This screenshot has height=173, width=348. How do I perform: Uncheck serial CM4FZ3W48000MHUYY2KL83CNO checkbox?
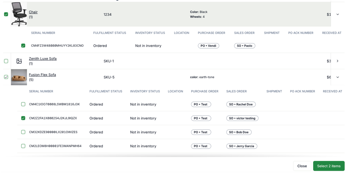click(x=23, y=45)
